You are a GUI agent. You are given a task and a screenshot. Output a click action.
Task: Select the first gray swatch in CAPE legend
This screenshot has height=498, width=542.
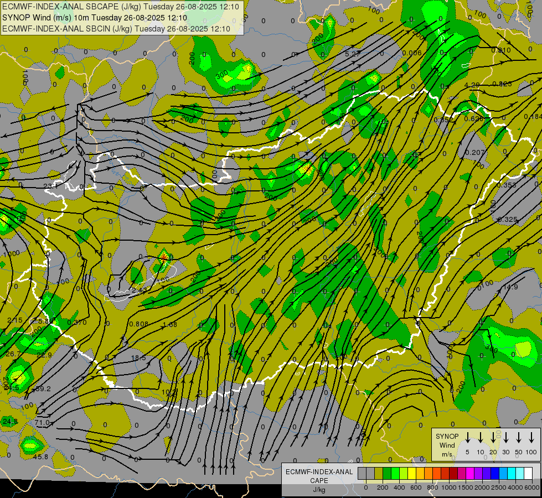(362, 473)
